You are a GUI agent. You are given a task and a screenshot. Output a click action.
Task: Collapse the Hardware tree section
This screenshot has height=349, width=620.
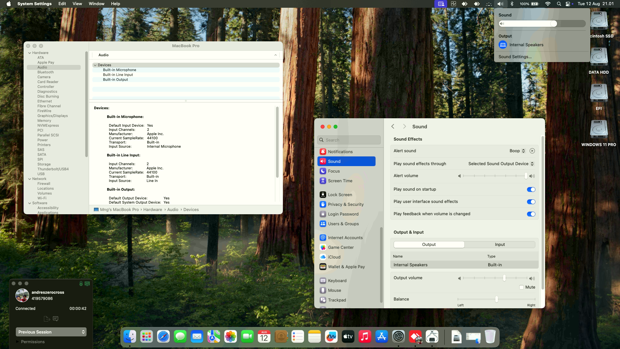click(x=30, y=53)
